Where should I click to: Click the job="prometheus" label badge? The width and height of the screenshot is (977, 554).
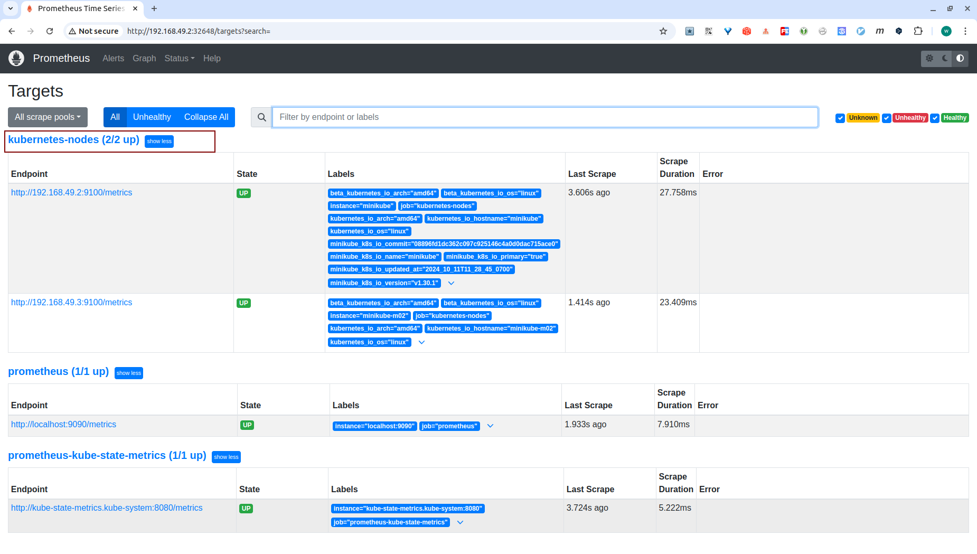(449, 426)
